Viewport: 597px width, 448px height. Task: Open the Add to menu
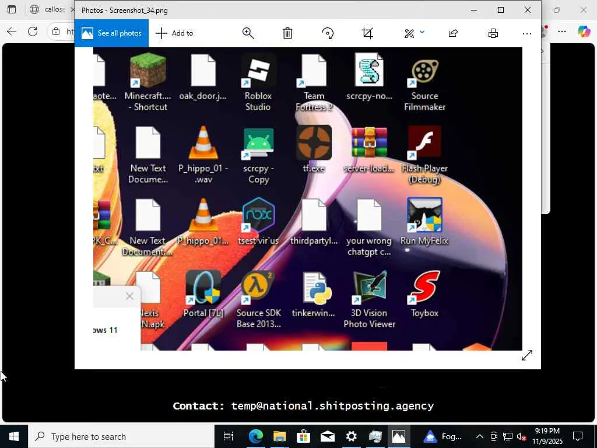(x=175, y=33)
